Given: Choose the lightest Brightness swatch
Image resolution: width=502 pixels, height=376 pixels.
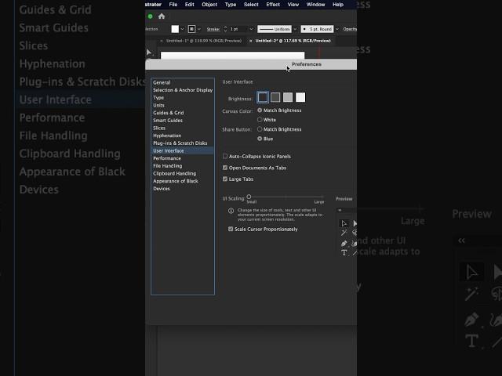Looking at the screenshot, I should pyautogui.click(x=300, y=97).
